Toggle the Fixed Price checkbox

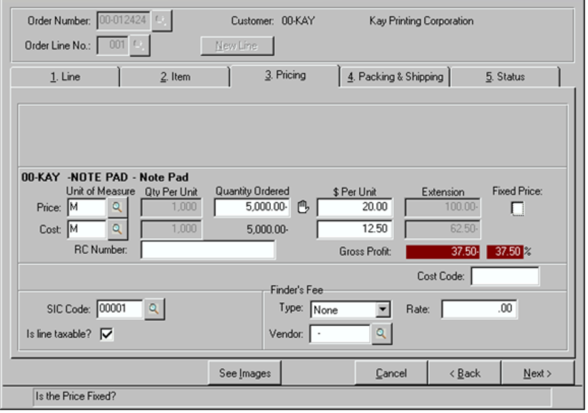point(518,208)
